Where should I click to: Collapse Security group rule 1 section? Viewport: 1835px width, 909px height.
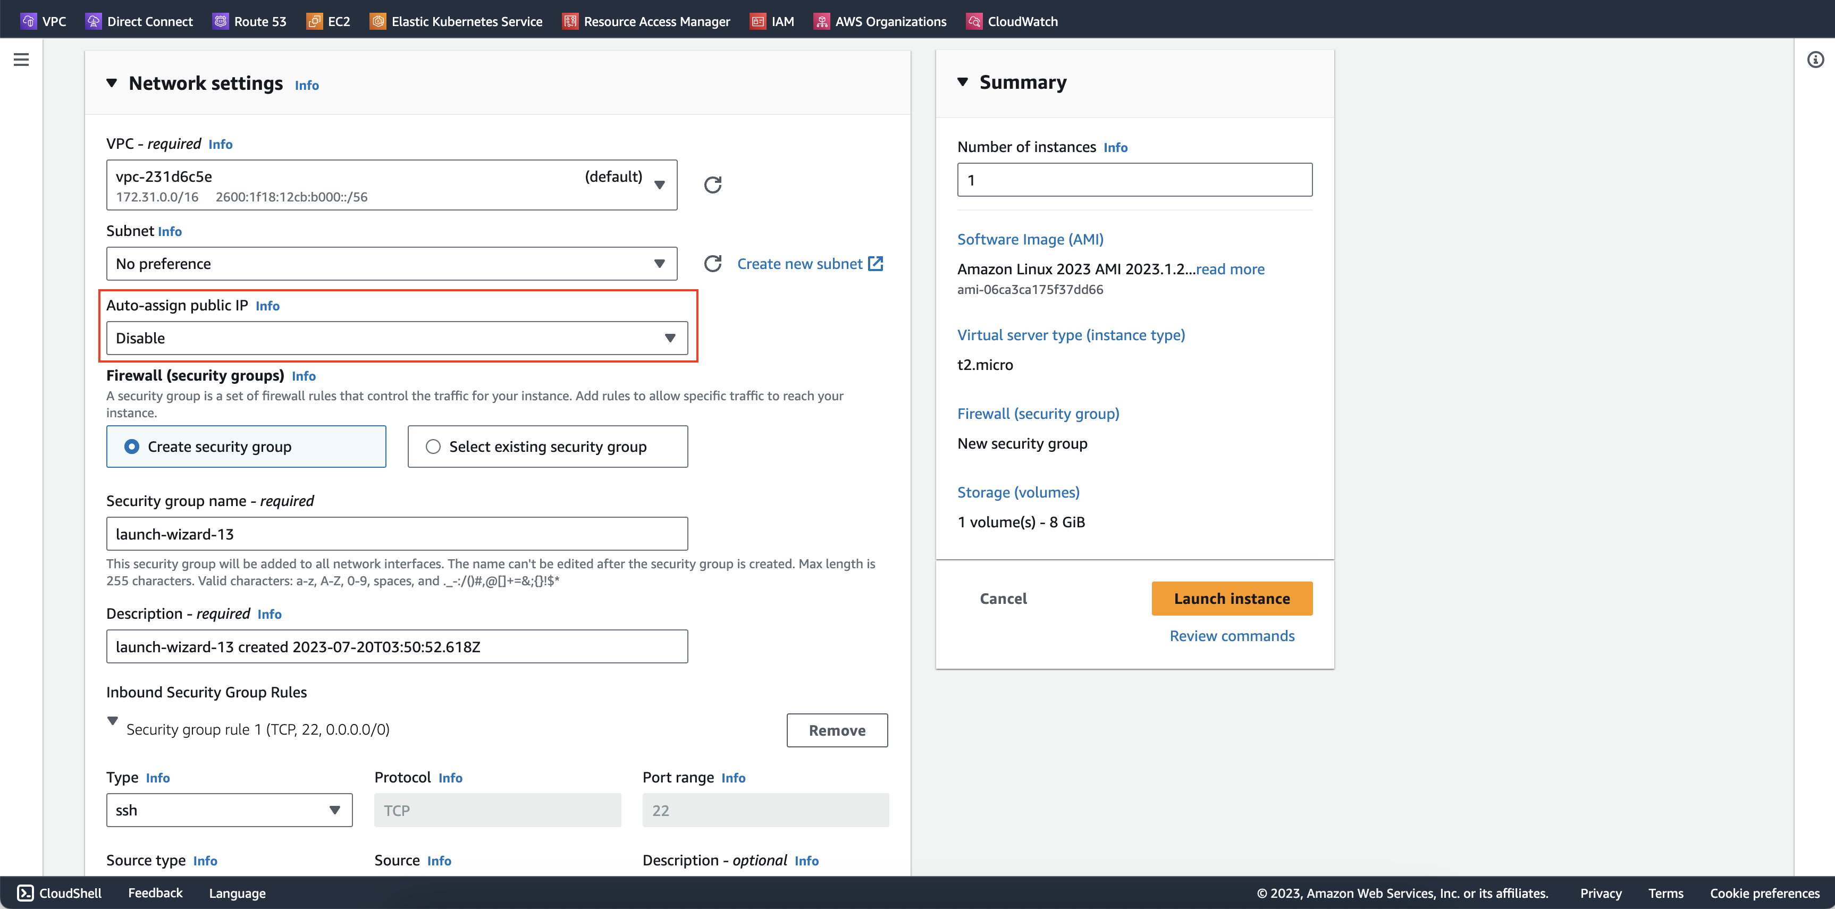coord(113,721)
